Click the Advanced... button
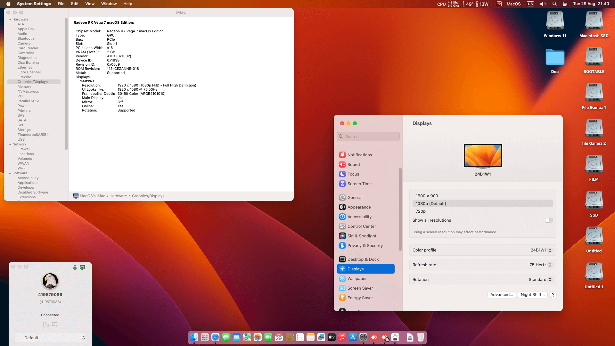 click(x=501, y=295)
